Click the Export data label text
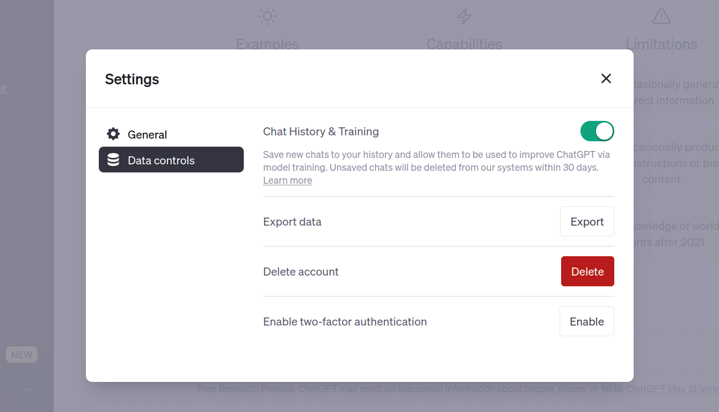Image resolution: width=719 pixels, height=412 pixels. (x=292, y=222)
